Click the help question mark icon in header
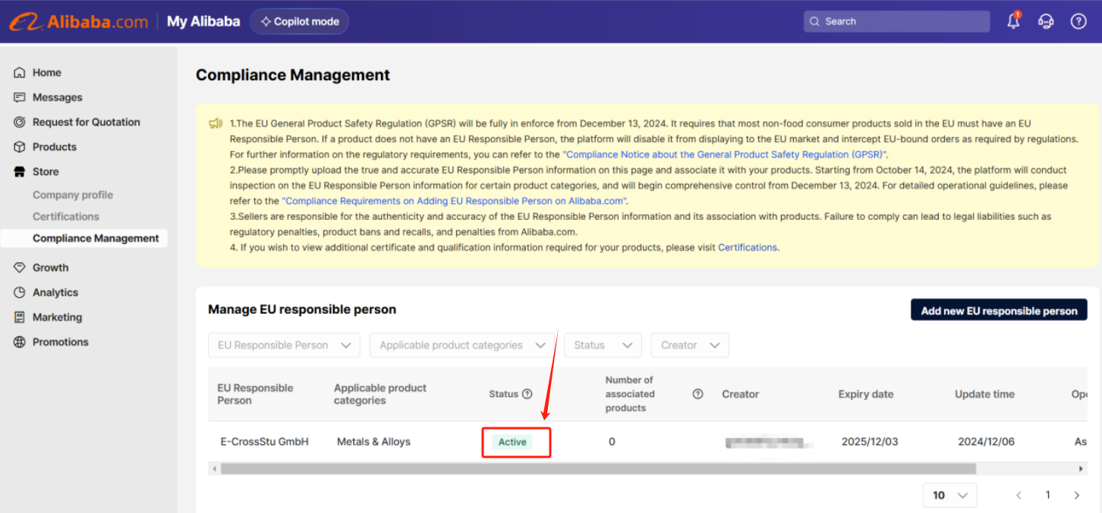Viewport: 1102px width, 513px height. click(1078, 21)
